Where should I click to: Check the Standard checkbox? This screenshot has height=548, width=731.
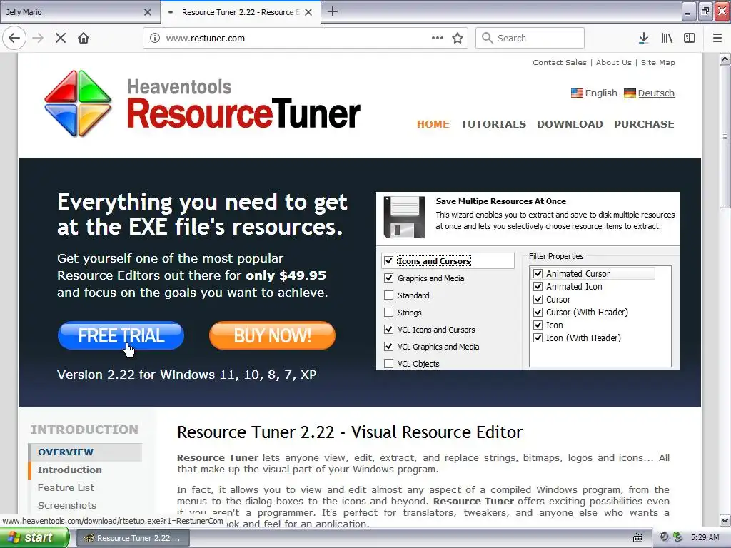coord(388,295)
